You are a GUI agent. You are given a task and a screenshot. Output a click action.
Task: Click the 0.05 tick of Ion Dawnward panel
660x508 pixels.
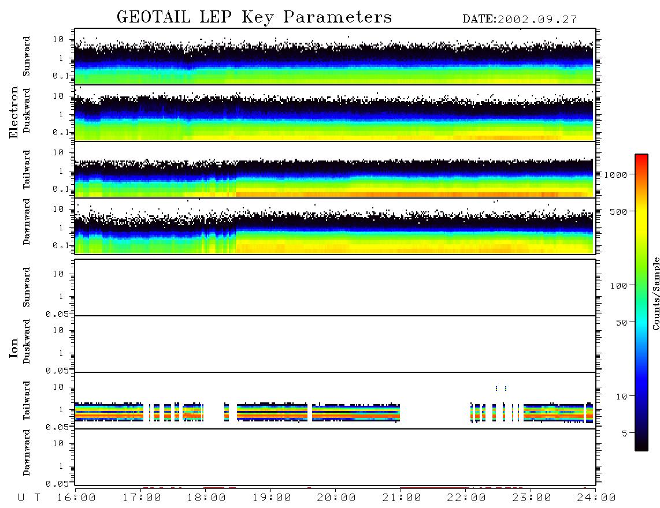pos(57,484)
